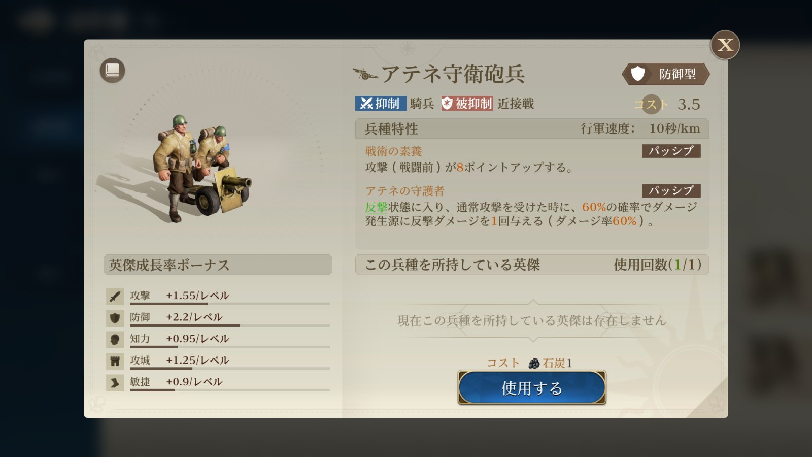Click the shield 防御 stat icon
812x457 pixels.
point(115,318)
